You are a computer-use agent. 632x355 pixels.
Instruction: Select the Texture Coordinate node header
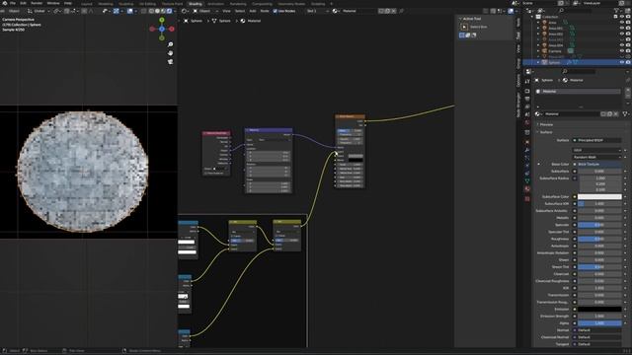click(216, 133)
